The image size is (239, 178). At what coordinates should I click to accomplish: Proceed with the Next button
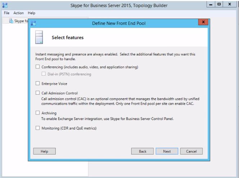pos(167,151)
